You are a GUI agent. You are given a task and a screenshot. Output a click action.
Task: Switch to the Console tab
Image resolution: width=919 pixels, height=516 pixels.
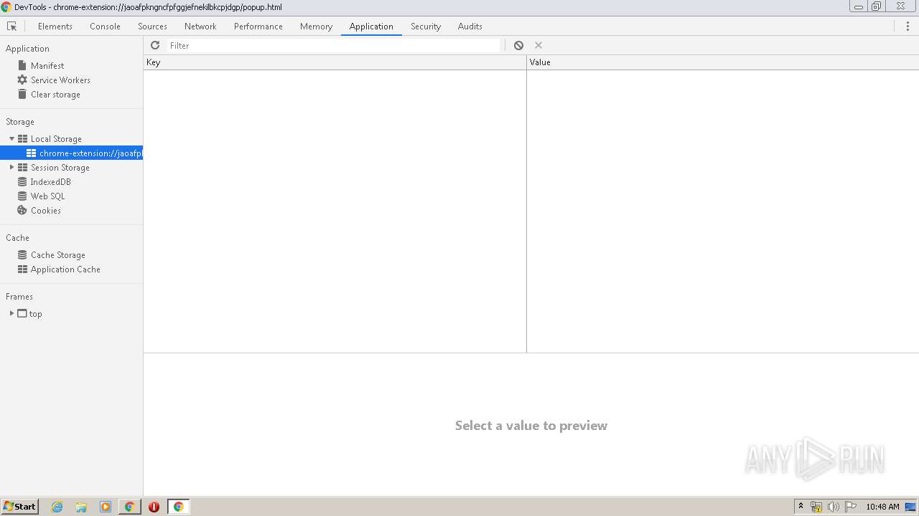coord(105,26)
